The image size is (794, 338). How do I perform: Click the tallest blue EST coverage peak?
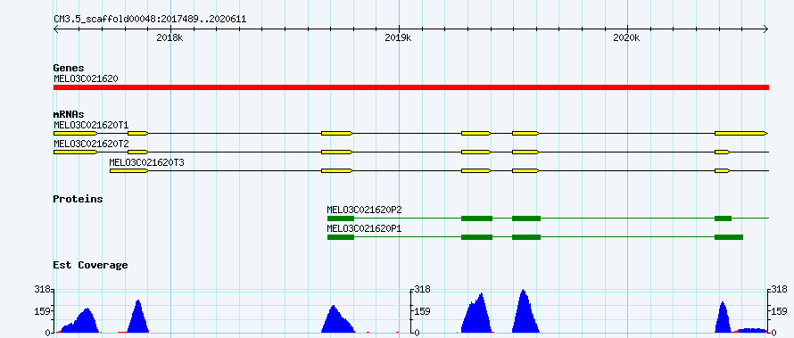point(525,311)
